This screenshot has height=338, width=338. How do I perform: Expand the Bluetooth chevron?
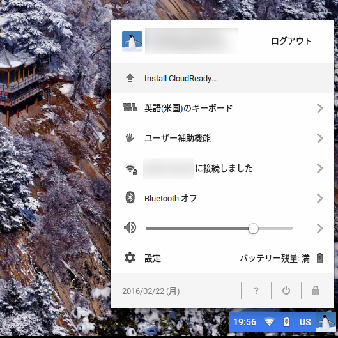[320, 198]
